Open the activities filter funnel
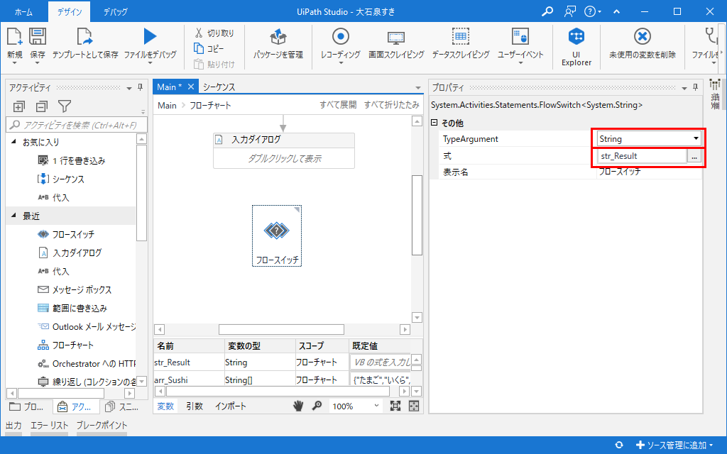This screenshot has width=727, height=454. [65, 106]
